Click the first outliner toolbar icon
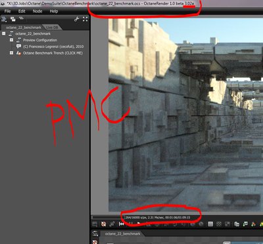The height and width of the screenshot is (244, 263). click(4, 19)
